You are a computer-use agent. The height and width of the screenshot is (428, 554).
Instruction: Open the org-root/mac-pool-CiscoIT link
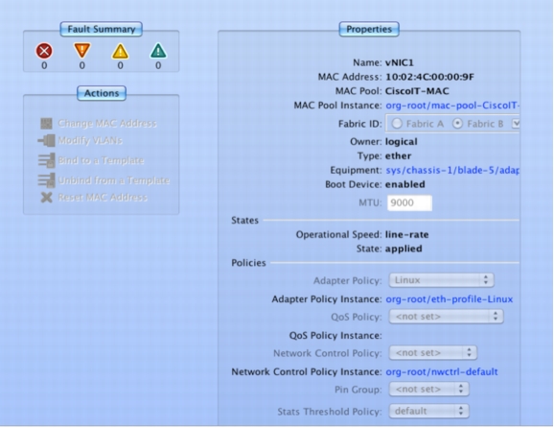coord(452,106)
